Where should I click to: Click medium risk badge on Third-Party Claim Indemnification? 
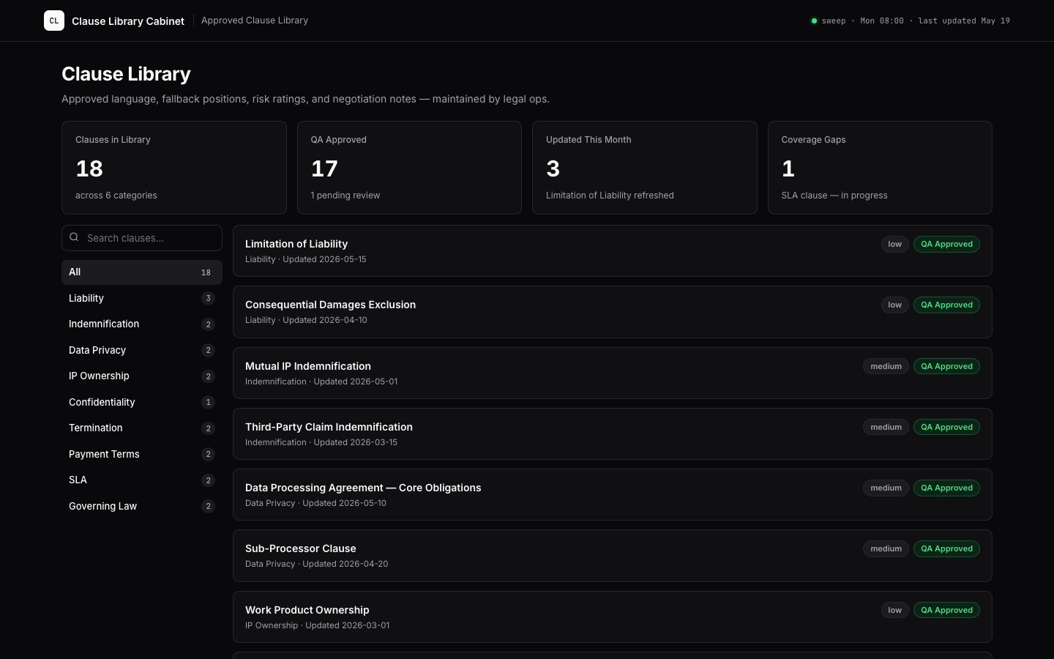(x=886, y=427)
